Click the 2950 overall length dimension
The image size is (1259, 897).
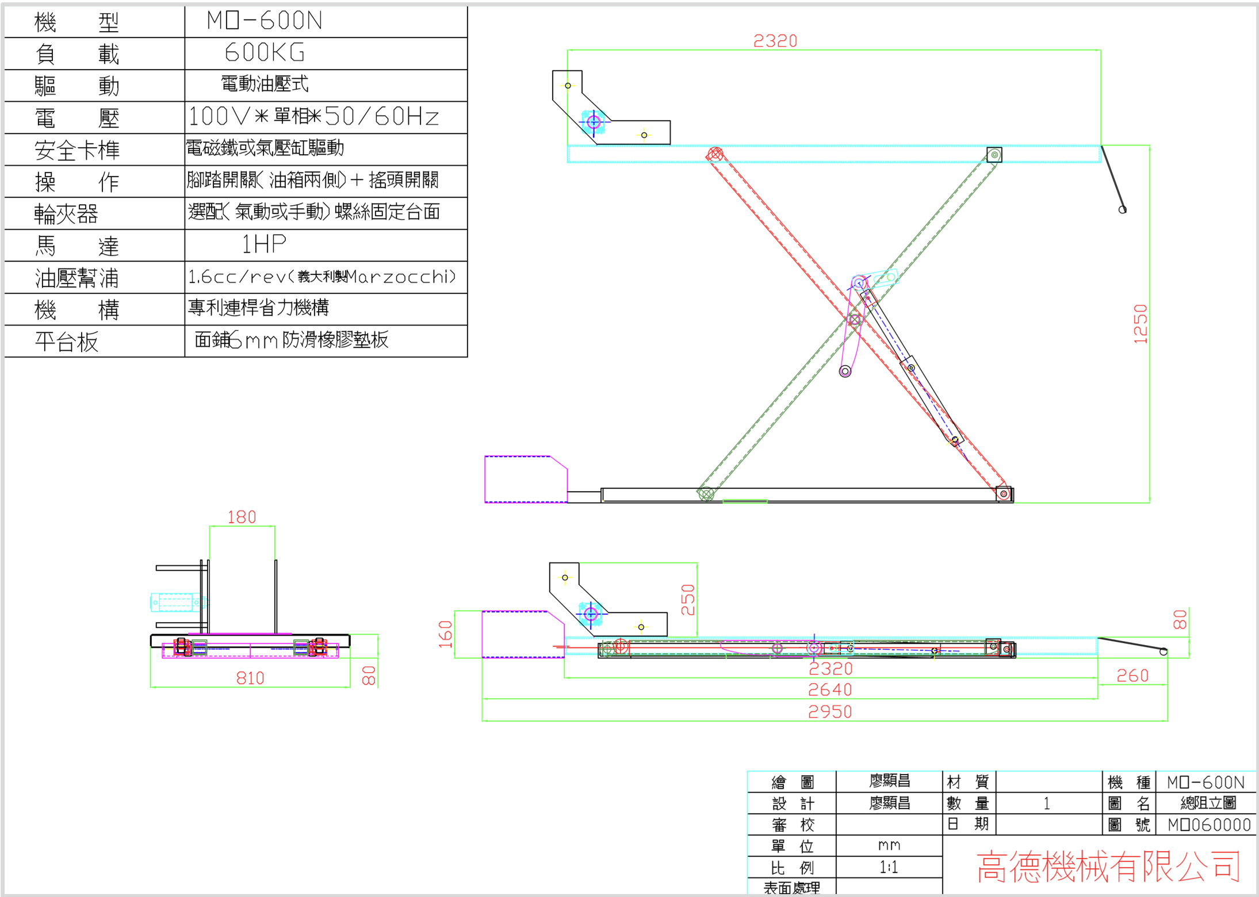[830, 712]
